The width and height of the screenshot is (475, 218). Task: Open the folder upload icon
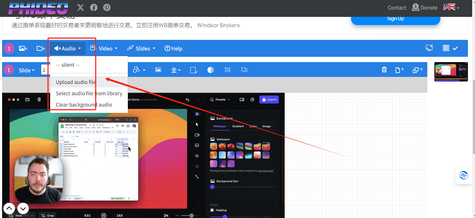tap(41, 48)
